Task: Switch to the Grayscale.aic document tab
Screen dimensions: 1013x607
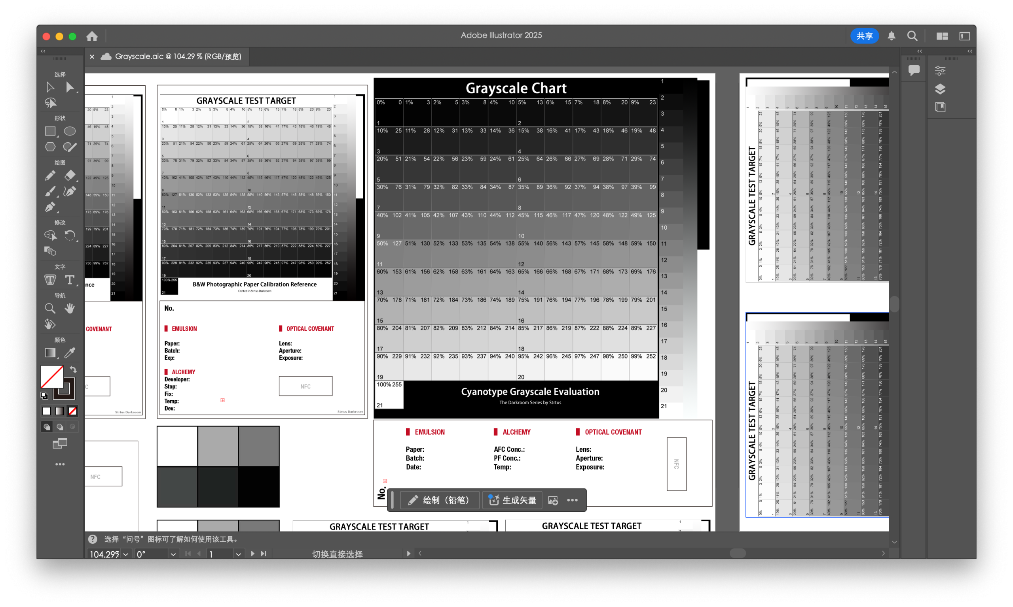Action: [178, 57]
